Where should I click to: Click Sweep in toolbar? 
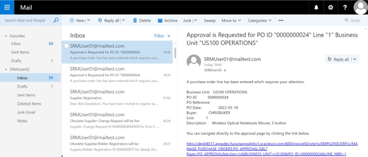(209, 21)
